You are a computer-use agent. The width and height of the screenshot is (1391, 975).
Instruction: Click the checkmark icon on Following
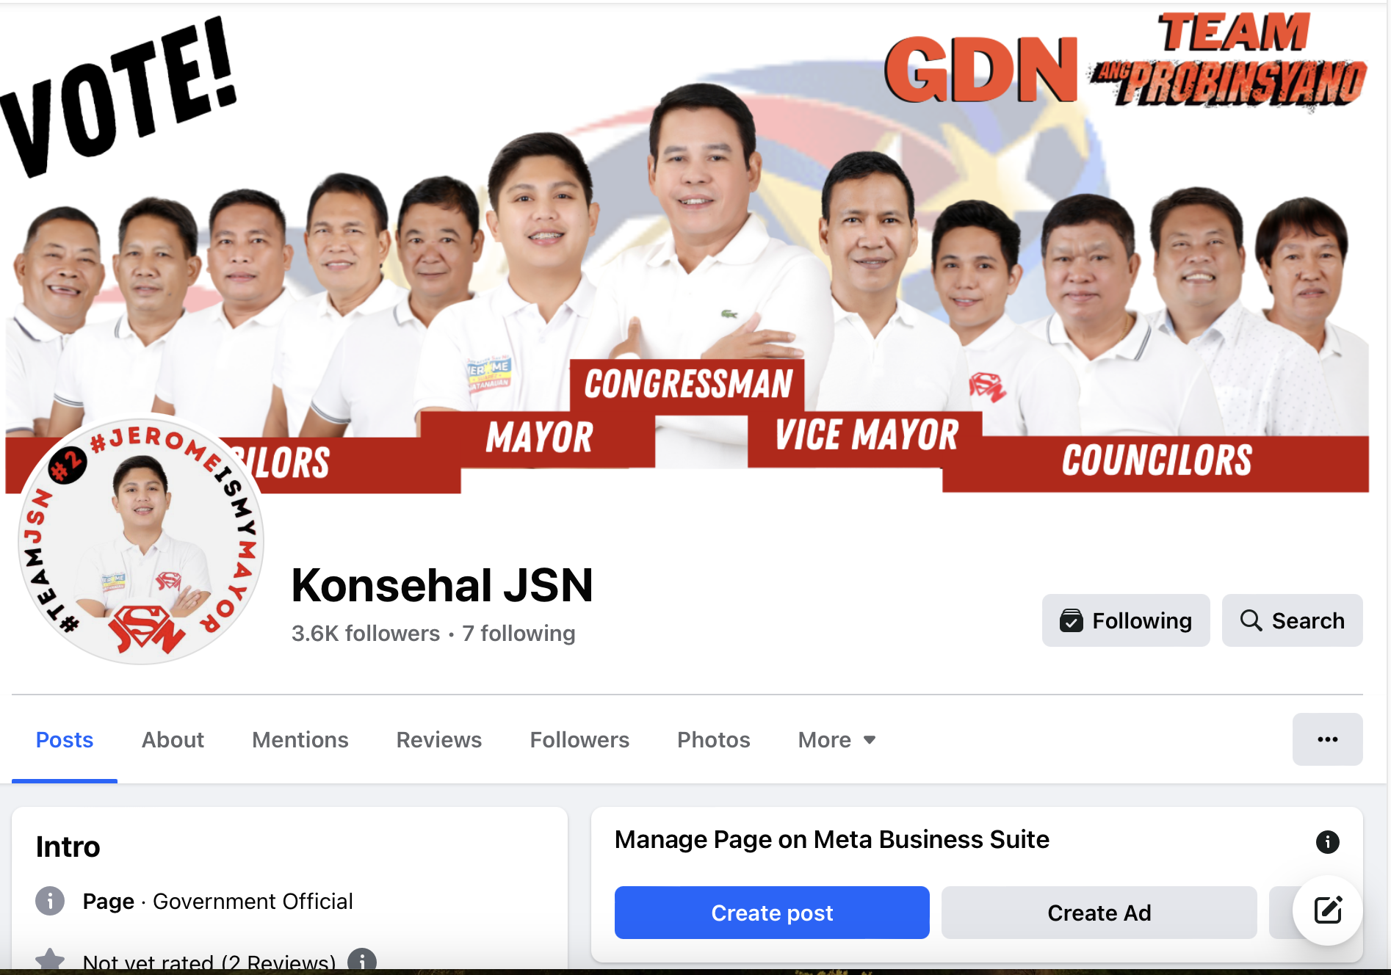point(1072,620)
